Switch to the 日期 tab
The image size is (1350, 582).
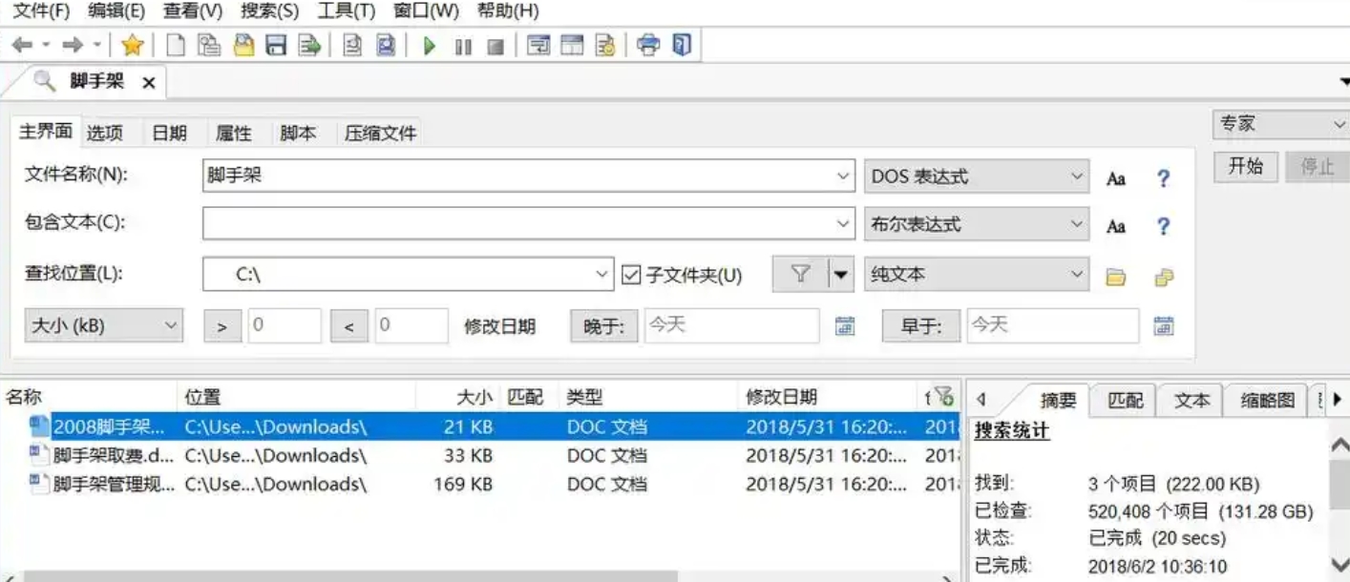[169, 134]
